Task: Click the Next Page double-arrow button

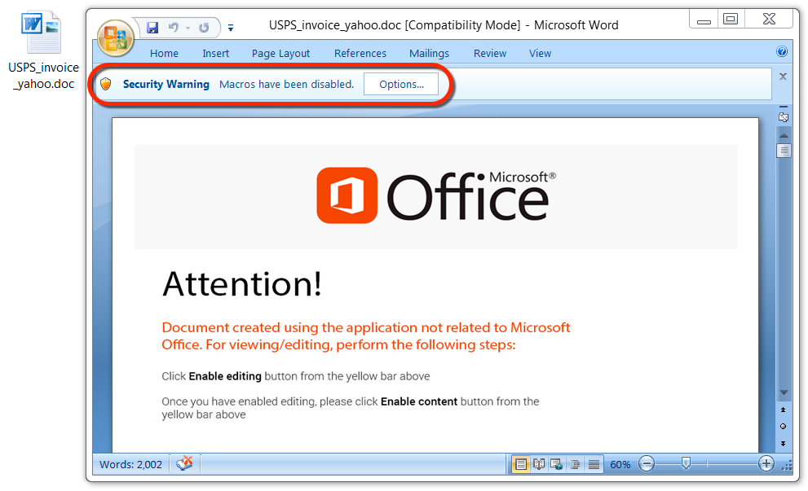Action: [784, 443]
